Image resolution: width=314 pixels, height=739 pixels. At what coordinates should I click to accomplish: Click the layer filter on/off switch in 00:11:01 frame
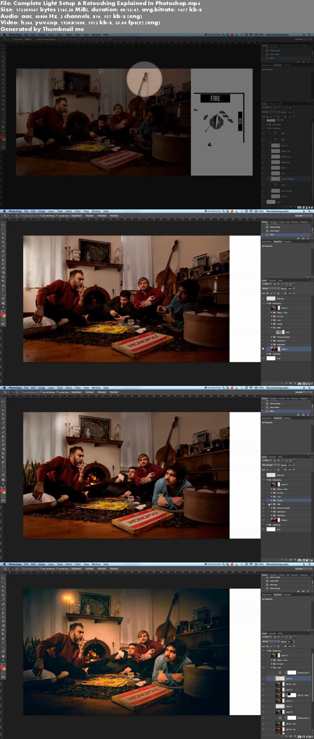click(294, 637)
